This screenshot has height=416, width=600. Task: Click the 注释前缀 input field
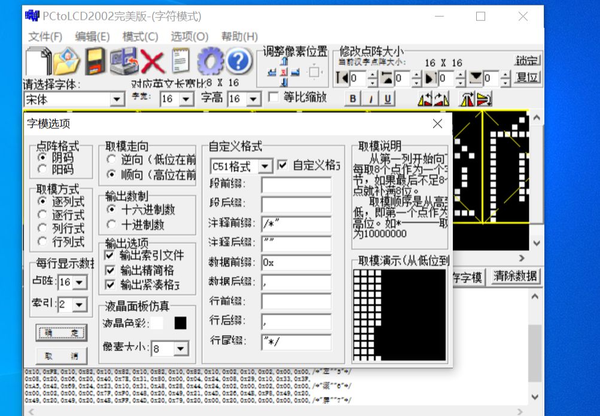[x=297, y=224]
